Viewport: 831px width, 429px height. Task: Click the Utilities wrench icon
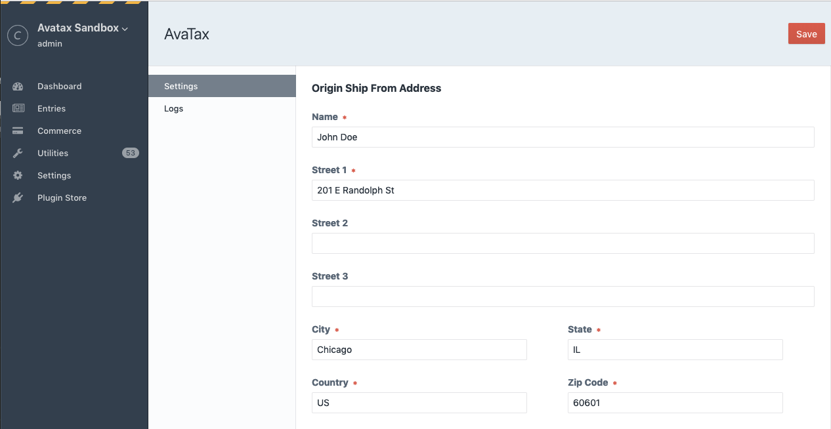(18, 153)
